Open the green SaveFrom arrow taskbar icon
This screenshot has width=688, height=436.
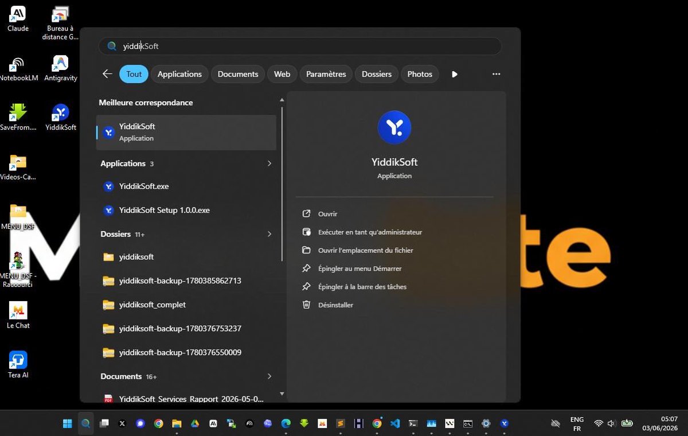pos(304,423)
